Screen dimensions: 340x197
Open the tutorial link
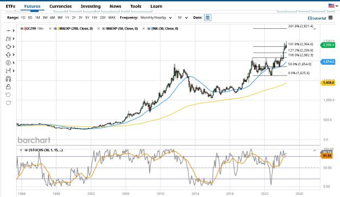319,18
